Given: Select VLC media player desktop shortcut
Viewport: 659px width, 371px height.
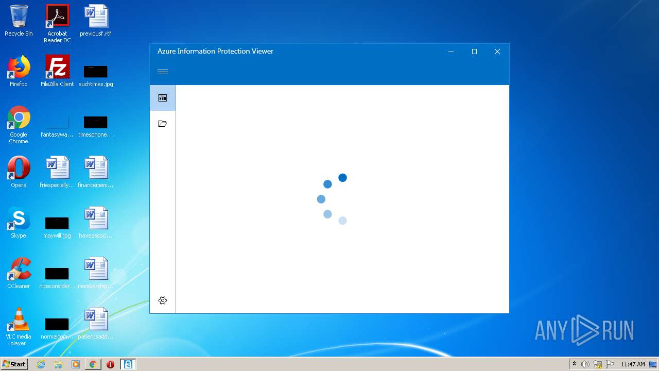Looking at the screenshot, I should (x=19, y=327).
